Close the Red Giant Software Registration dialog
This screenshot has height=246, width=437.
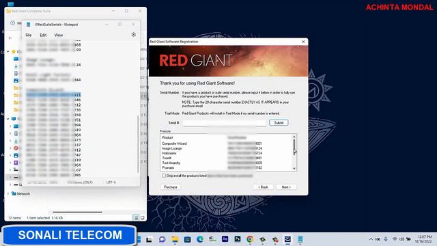click(303, 42)
